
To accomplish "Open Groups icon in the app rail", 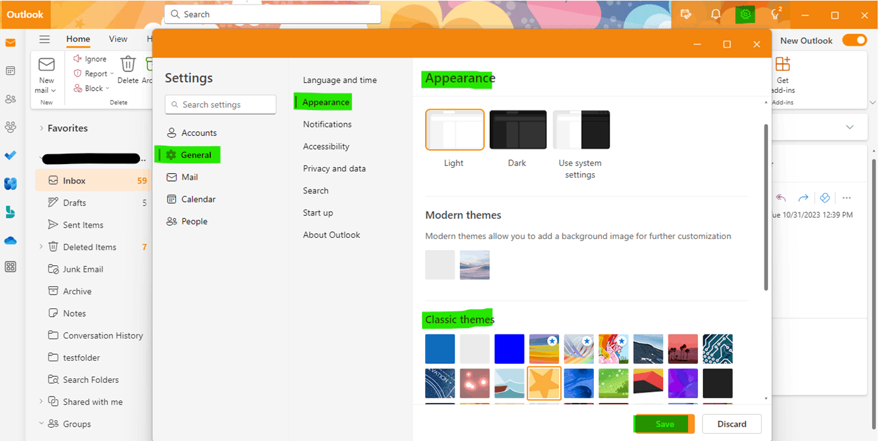I will pyautogui.click(x=10, y=127).
